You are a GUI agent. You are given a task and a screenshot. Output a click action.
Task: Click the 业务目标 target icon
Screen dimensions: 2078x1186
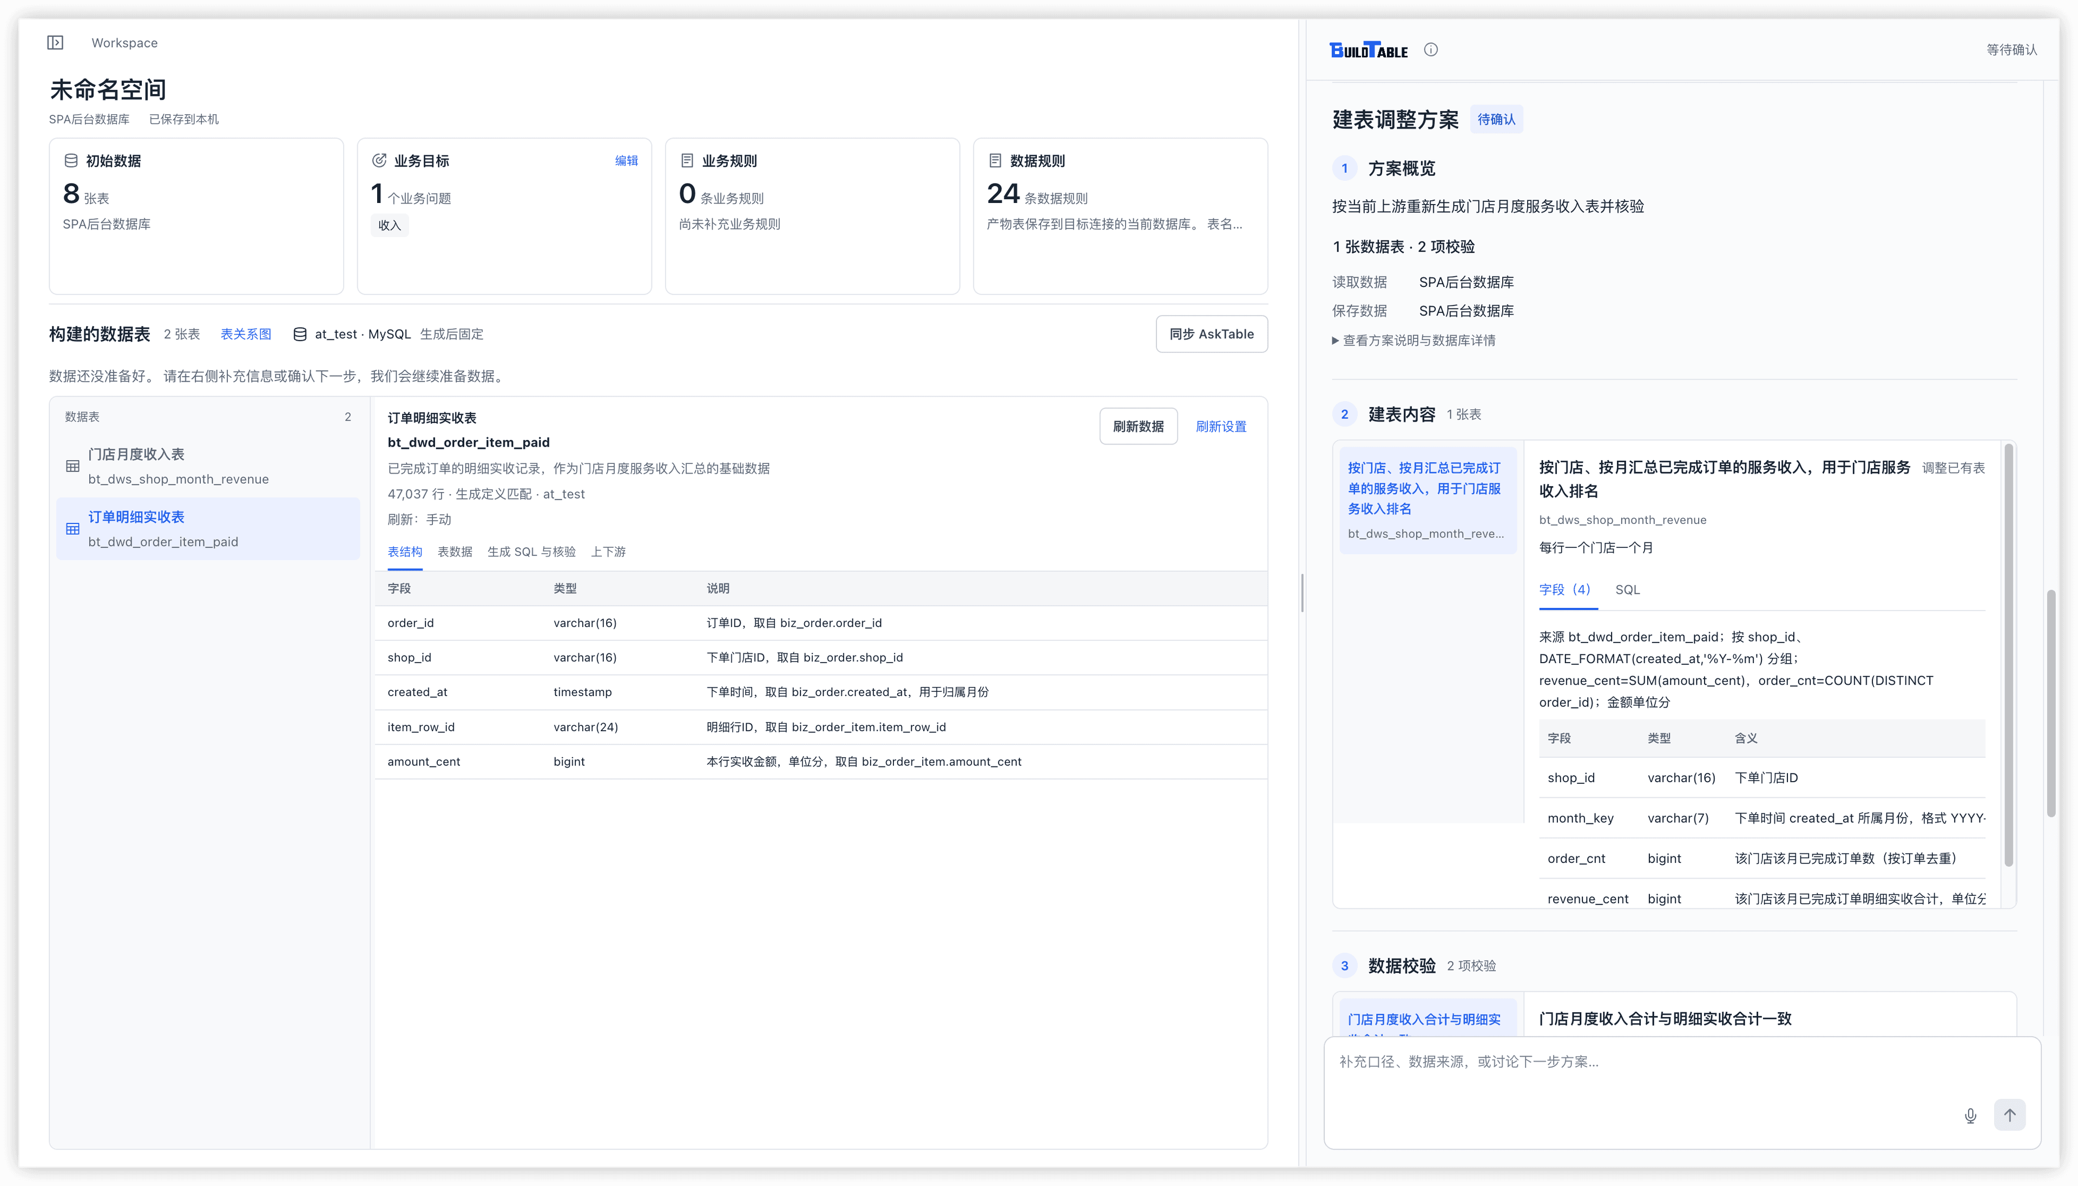click(379, 160)
